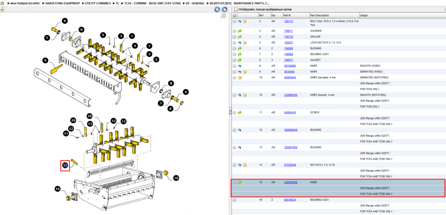The image size is (446, 215).
Task: Click the blue next-page arrow button
Action: click(x=224, y=9)
